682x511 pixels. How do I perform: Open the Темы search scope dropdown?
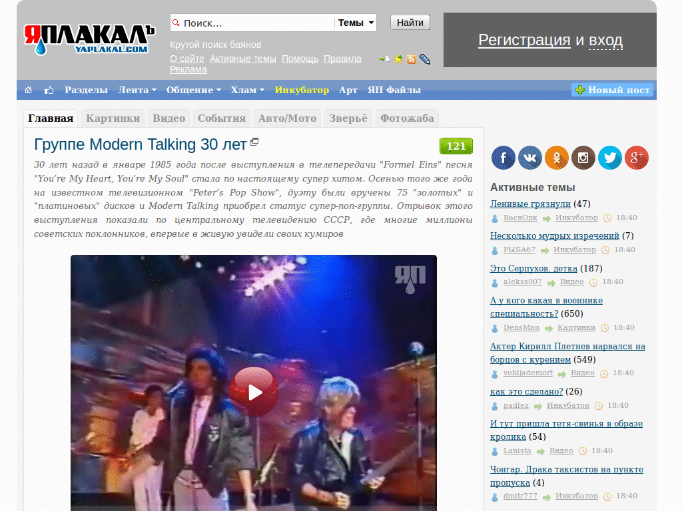point(356,23)
